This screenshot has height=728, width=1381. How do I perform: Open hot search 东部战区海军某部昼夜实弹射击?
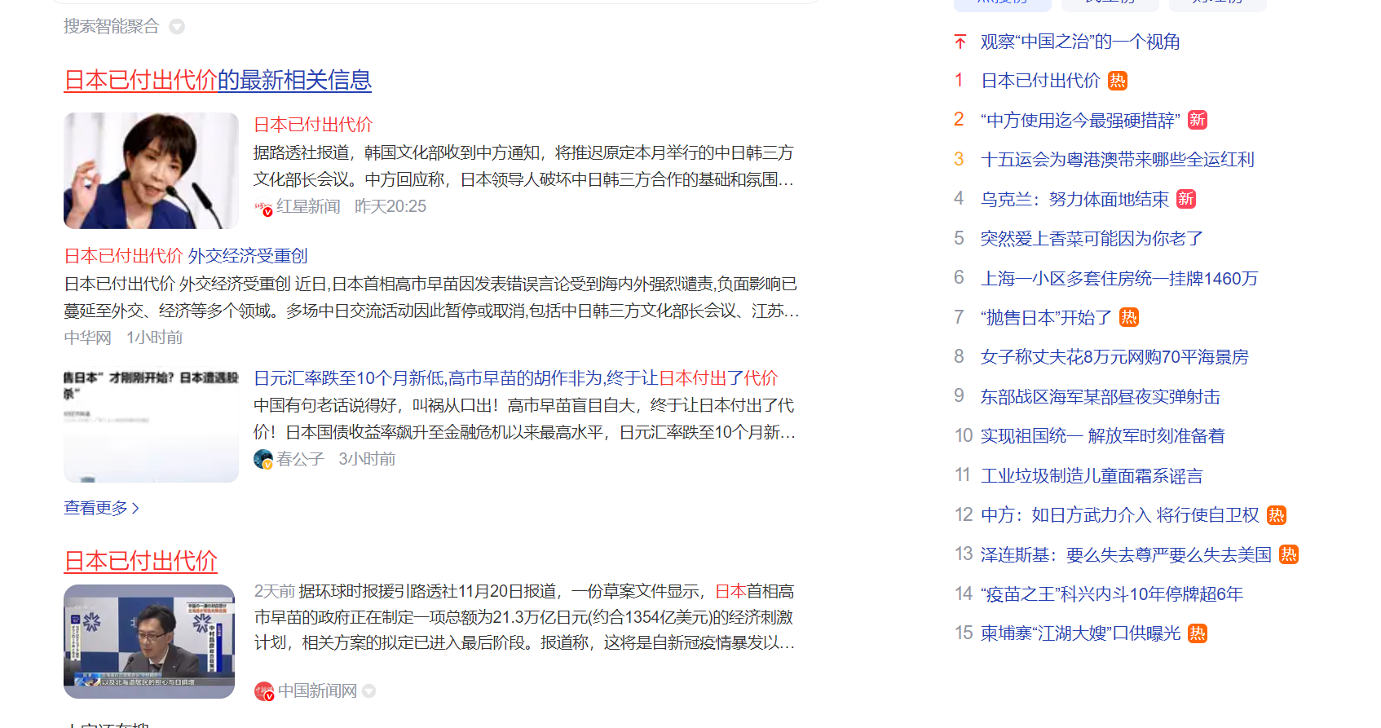[x=1100, y=397]
